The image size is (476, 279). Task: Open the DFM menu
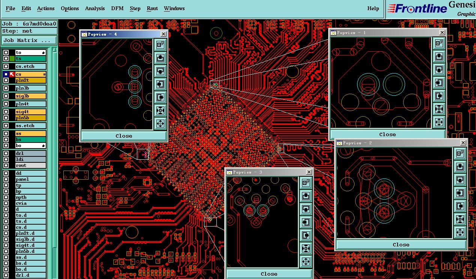point(118,8)
